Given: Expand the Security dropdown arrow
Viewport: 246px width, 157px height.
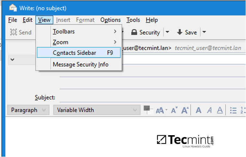Looking at the screenshot, I should (167, 32).
